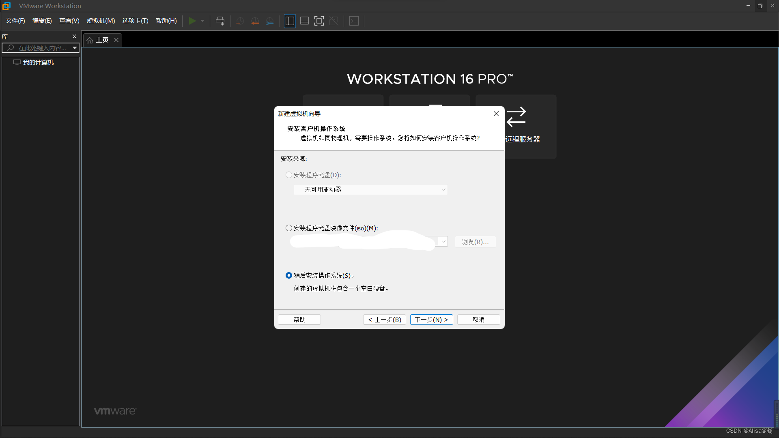The width and height of the screenshot is (779, 438).
Task: Click send Ctrl+Alt+Del toolbar icon
Action: pyautogui.click(x=220, y=21)
